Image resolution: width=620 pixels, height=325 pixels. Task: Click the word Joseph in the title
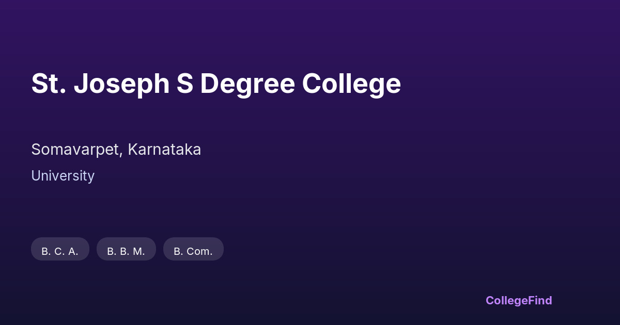pos(121,84)
